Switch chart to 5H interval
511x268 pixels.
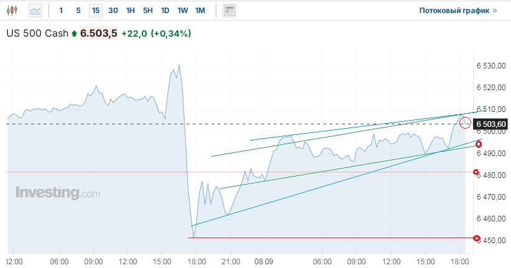(147, 11)
